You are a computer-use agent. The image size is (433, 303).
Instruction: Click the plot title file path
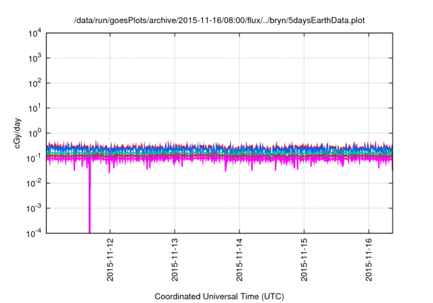pyautogui.click(x=219, y=20)
